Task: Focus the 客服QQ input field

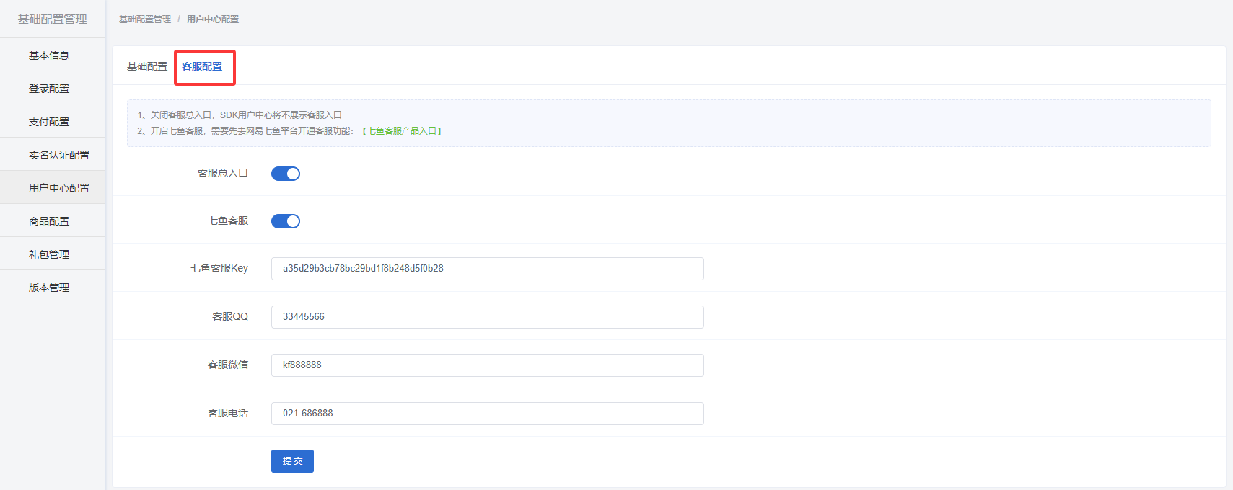Action: click(x=488, y=317)
